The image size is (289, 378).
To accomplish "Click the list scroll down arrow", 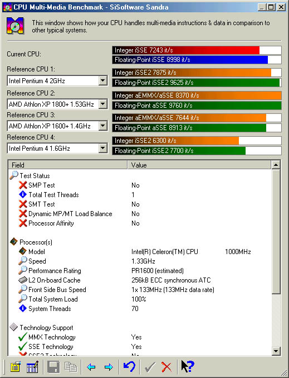I will tap(276, 351).
